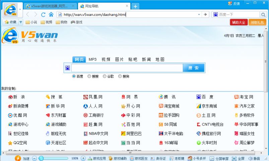Click the horizontal scrollbar at page bottom

tap(130, 153)
